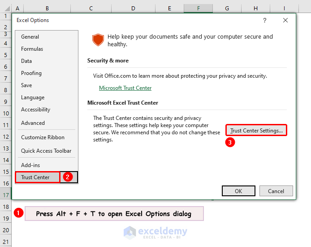
Task: Click the Help question mark icon
Action: click(x=264, y=20)
